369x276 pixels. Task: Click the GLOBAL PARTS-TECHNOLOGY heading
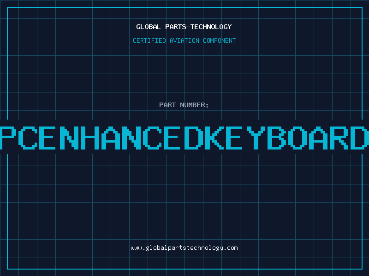coord(184,27)
